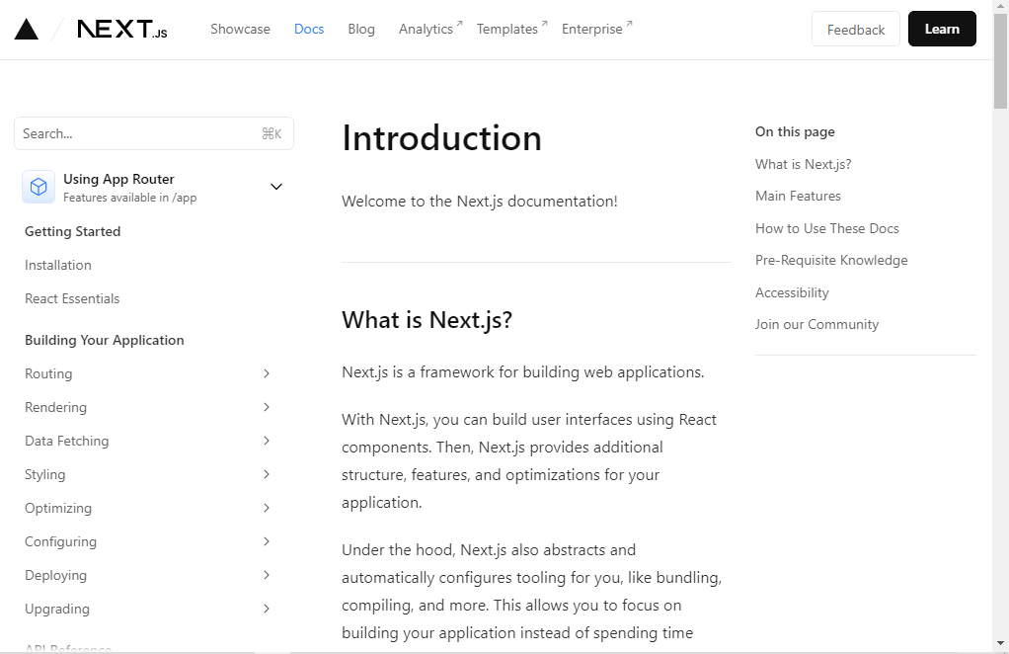
Task: Click the Getting Started sidebar heading
Action: pyautogui.click(x=73, y=231)
